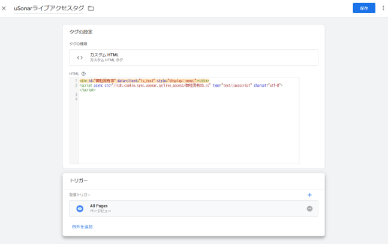Click the トリガー section heading
388x244 pixels.
(x=79, y=180)
